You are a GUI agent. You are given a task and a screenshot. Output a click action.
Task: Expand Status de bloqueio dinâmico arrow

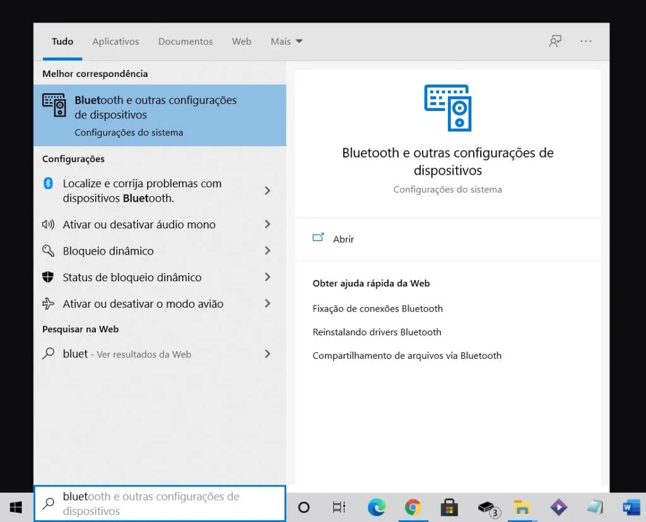(267, 277)
